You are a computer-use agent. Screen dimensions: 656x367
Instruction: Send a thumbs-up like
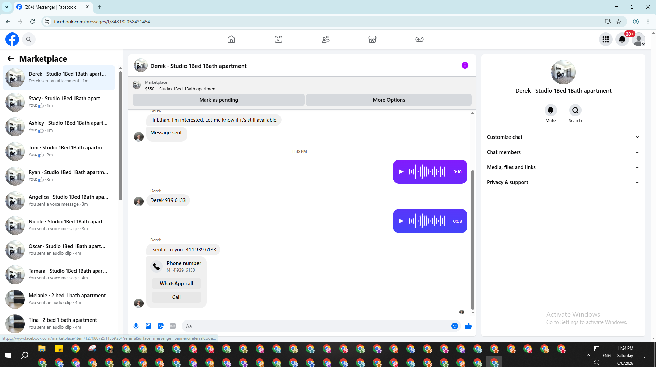pyautogui.click(x=468, y=326)
